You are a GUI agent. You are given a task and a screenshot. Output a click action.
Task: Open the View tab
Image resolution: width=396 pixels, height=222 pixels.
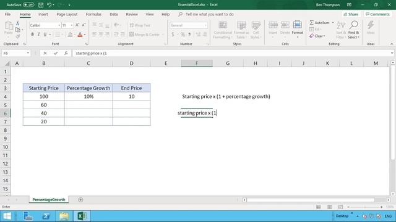pos(150,14)
